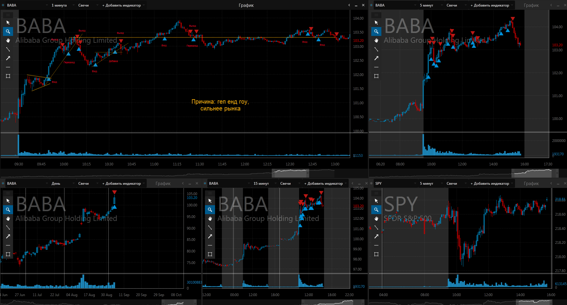
Task: Choose line tool in top-right BABA 5 минут chart
Action: pos(376,49)
